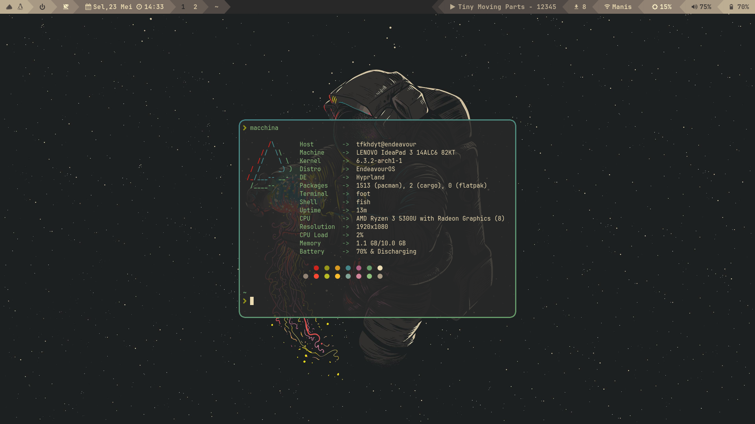
Task: Click the Memory label in terminal
Action: point(310,243)
